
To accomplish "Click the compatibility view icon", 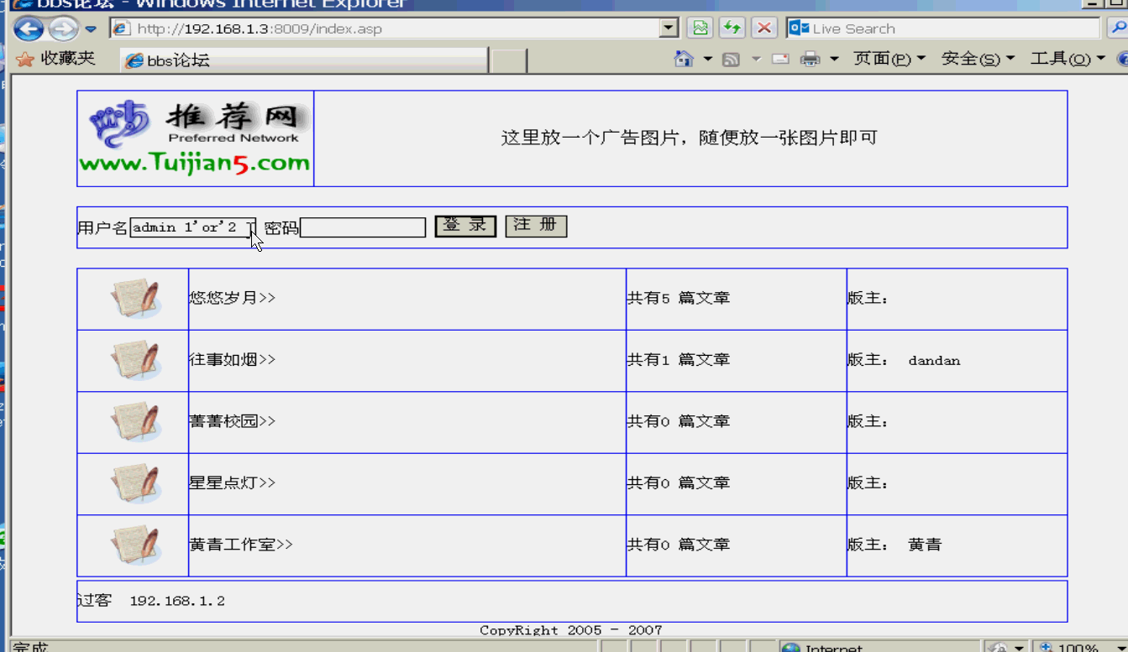I will 700,29.
